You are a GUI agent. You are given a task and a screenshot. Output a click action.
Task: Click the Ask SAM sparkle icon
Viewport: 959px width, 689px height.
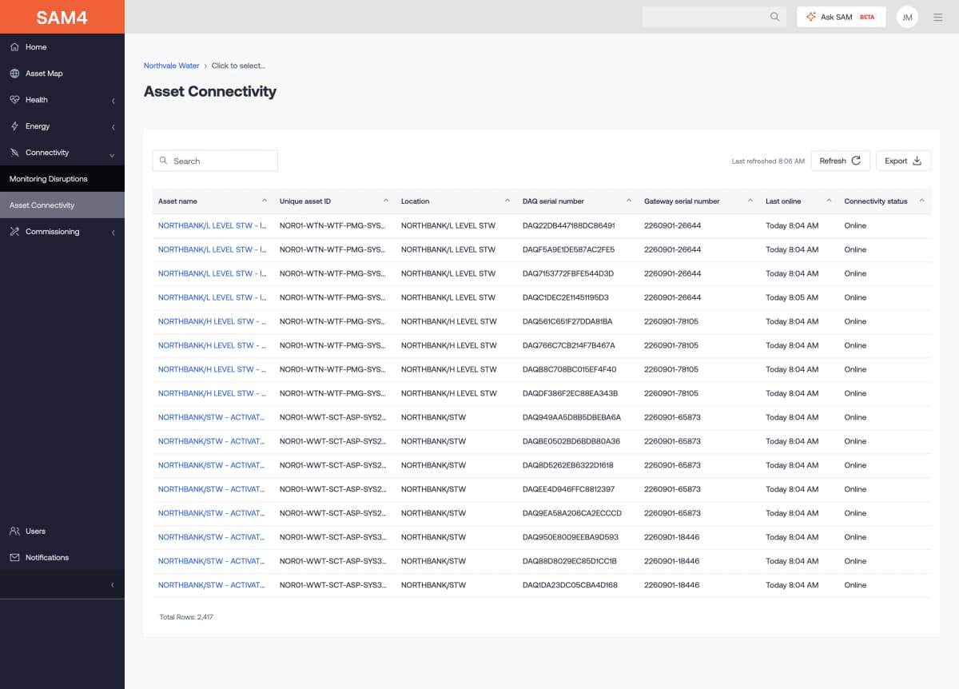[x=810, y=17]
